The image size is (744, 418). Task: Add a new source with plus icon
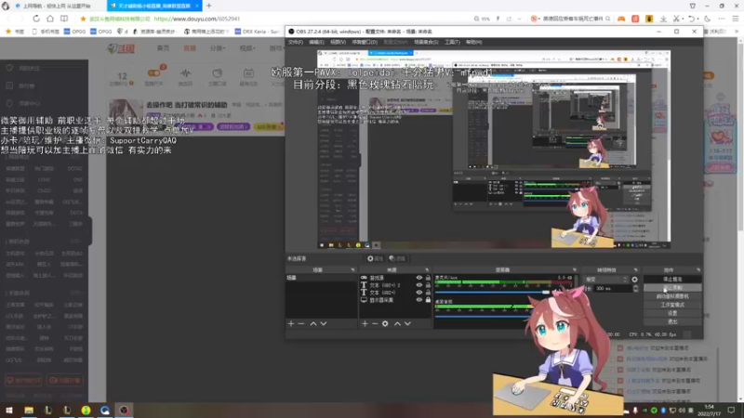(x=365, y=323)
